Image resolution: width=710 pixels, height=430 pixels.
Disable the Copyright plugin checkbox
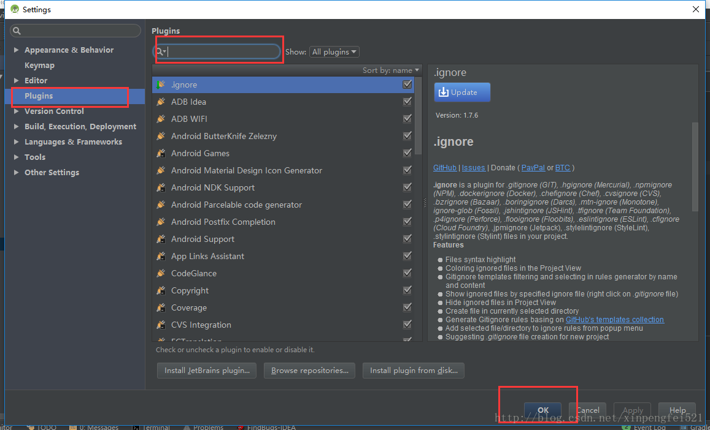pos(407,290)
